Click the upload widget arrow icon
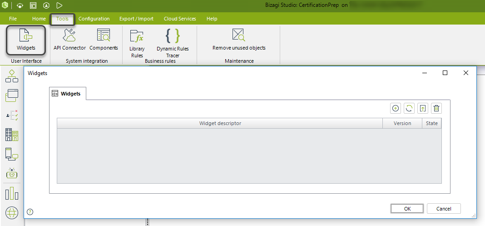 423,108
